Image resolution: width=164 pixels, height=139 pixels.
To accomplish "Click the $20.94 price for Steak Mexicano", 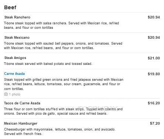I will coord(154,38).
